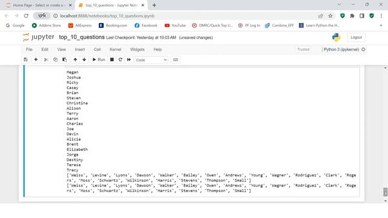Open the Learn Python the H... bookmark
Viewport: 388px width, 218px height.
319,25
